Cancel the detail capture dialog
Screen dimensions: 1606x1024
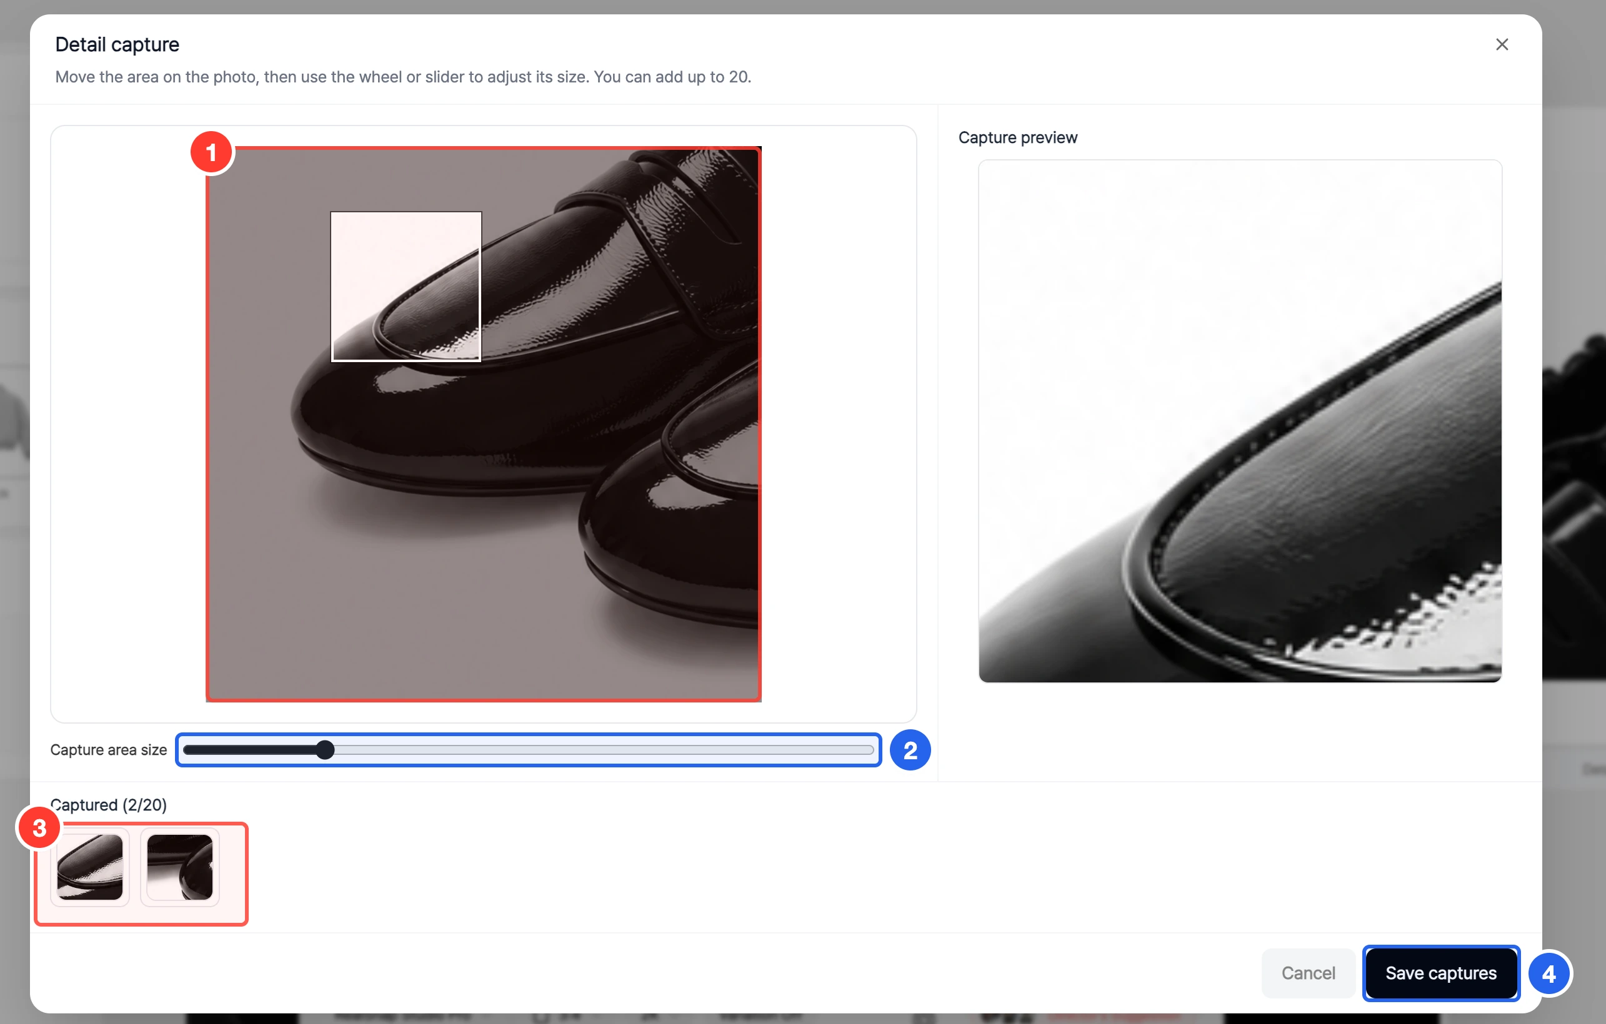pos(1307,973)
